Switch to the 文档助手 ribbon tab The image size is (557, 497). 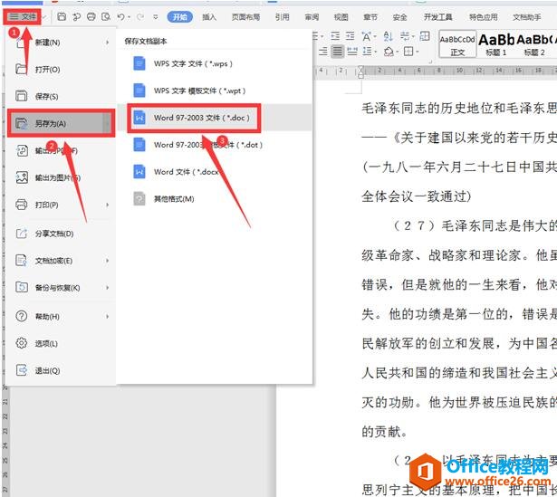[527, 16]
